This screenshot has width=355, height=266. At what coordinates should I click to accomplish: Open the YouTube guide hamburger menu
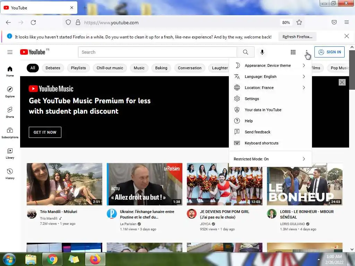pyautogui.click(x=10, y=52)
